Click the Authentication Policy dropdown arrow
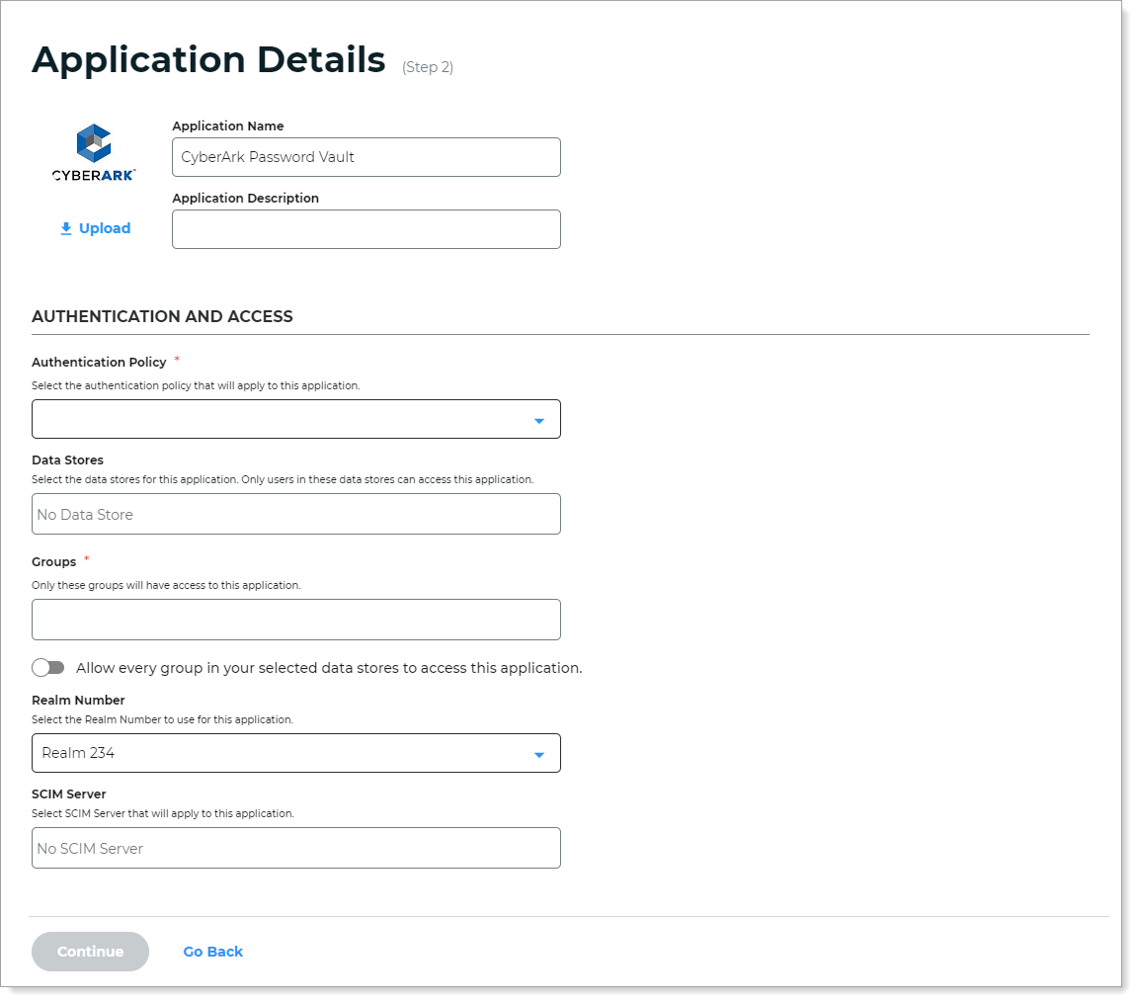Viewport: 1137px width, 1002px height. (539, 419)
